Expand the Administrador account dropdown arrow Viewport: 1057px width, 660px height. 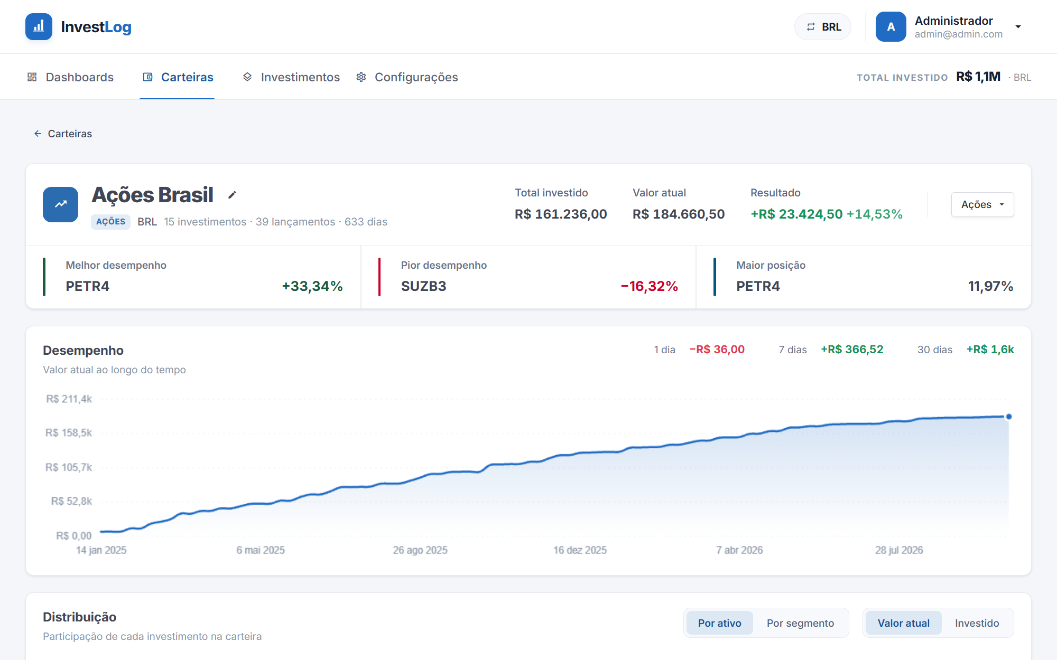[1018, 27]
